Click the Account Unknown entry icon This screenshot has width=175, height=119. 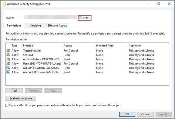(8, 72)
